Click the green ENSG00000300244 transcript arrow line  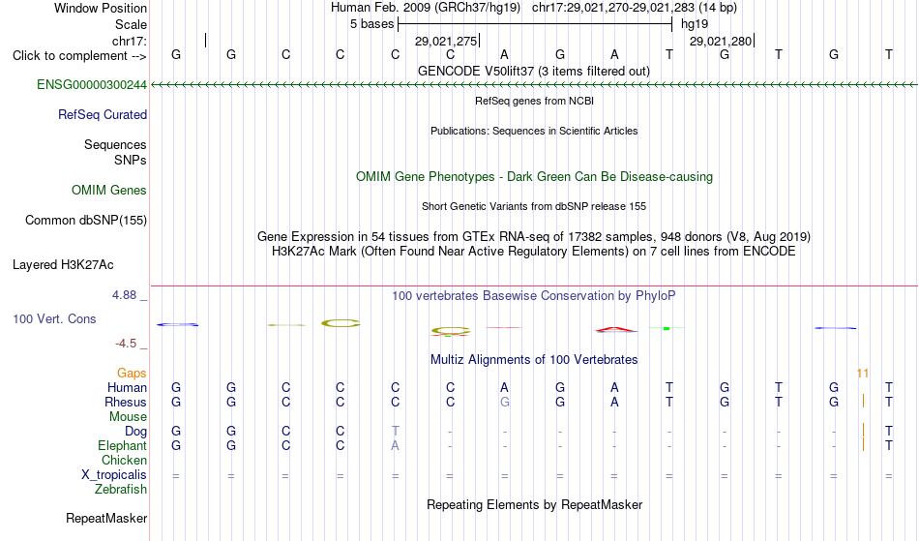pos(534,85)
